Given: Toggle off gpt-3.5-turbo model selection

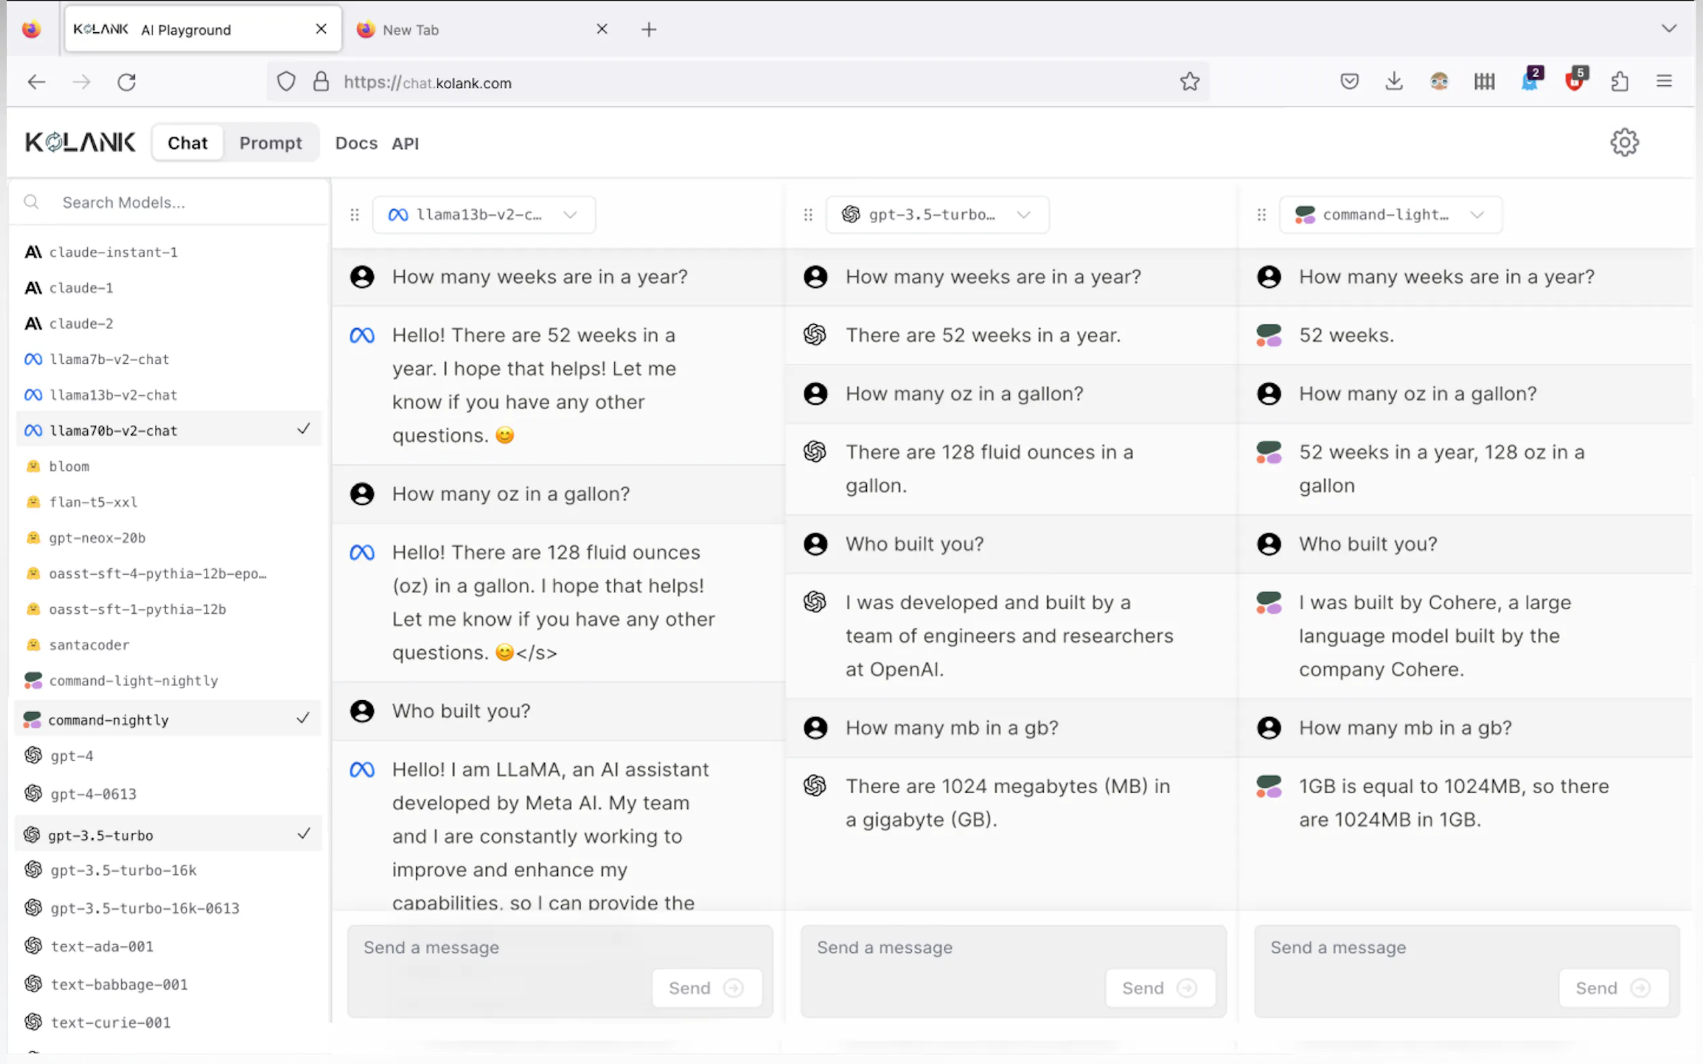Looking at the screenshot, I should click(x=169, y=835).
